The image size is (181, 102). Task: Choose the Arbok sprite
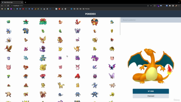(x=43, y=49)
